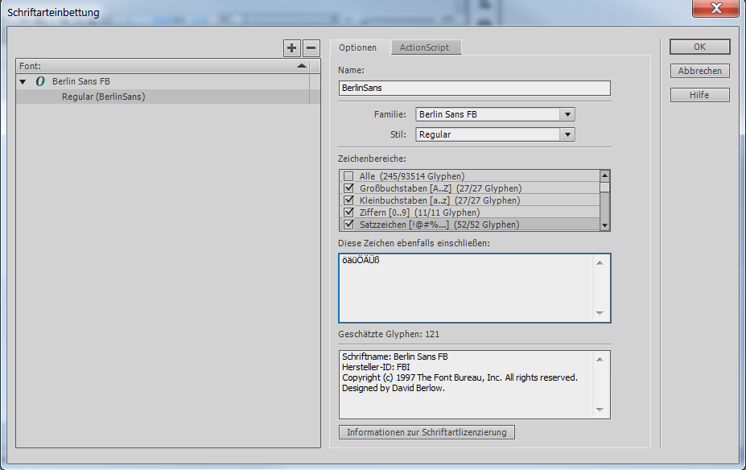Viewport: 746px width, 470px height.
Task: Click the down arrow of the font info box
Action: 600,410
